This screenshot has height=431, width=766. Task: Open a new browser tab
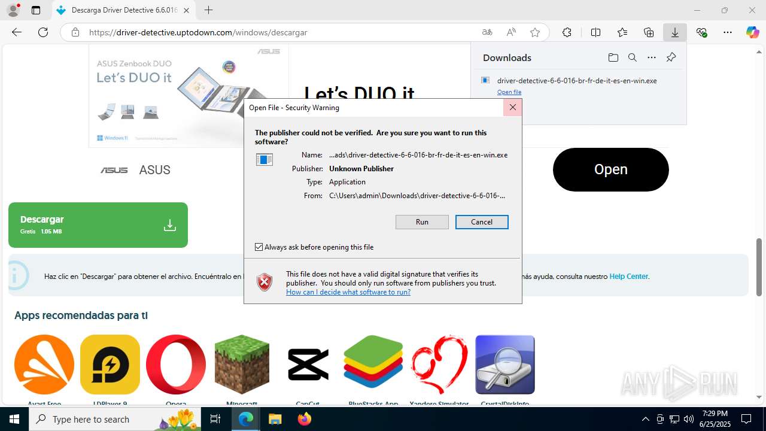208,10
